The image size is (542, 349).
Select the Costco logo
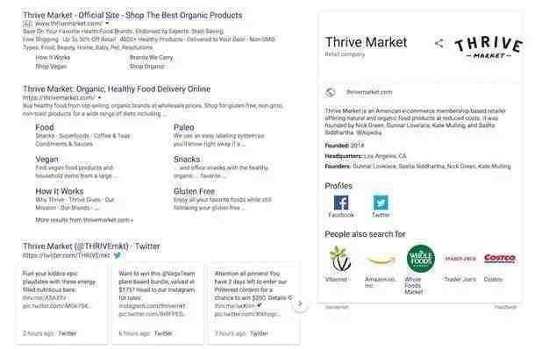coord(500,259)
